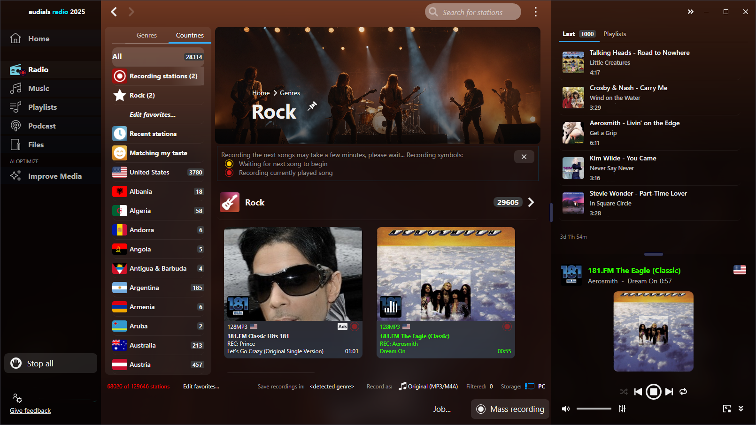Toggle recording on 181.FM Classic Hits station
This screenshot has width=756, height=425.
tap(355, 326)
